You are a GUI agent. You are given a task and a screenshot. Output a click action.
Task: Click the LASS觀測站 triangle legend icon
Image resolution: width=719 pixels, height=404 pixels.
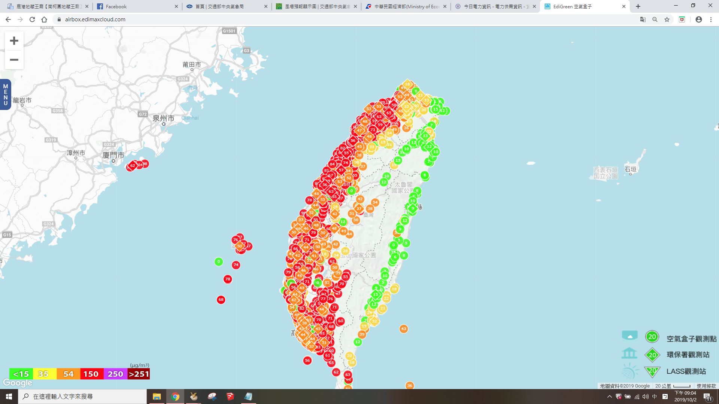tap(652, 371)
